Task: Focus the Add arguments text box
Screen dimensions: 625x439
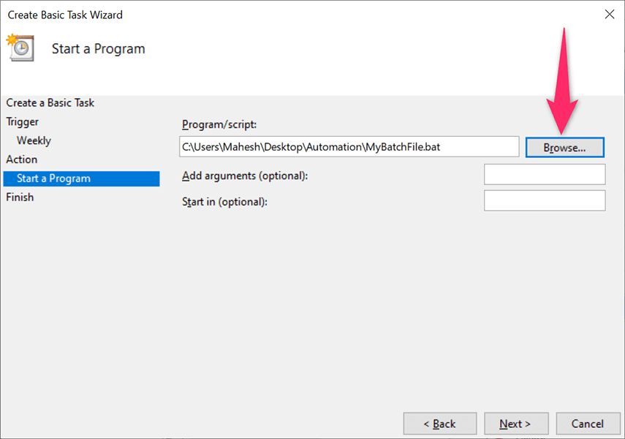Action: [x=545, y=175]
